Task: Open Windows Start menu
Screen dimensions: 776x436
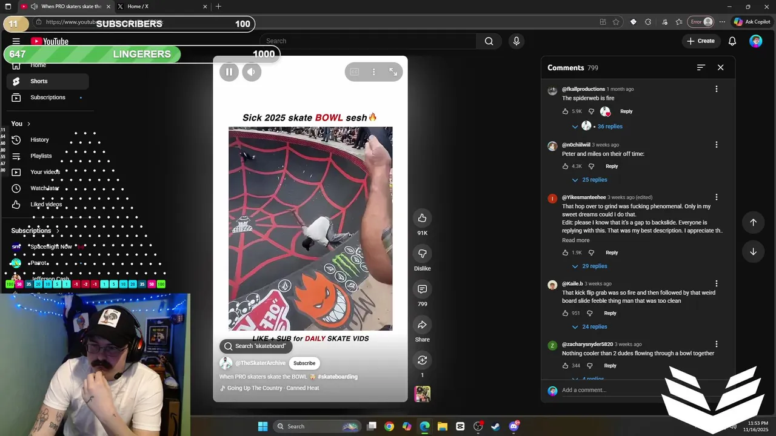Action: pos(263,426)
